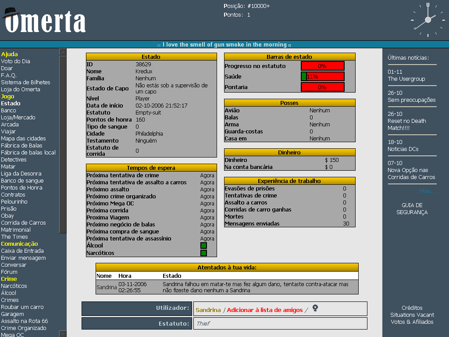Go to Fábrica de Balas page

[x=21, y=146]
